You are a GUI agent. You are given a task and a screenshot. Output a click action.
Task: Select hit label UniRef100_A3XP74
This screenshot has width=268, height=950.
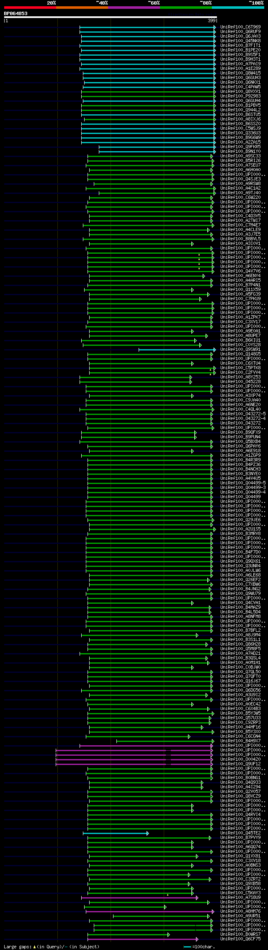(240, 396)
